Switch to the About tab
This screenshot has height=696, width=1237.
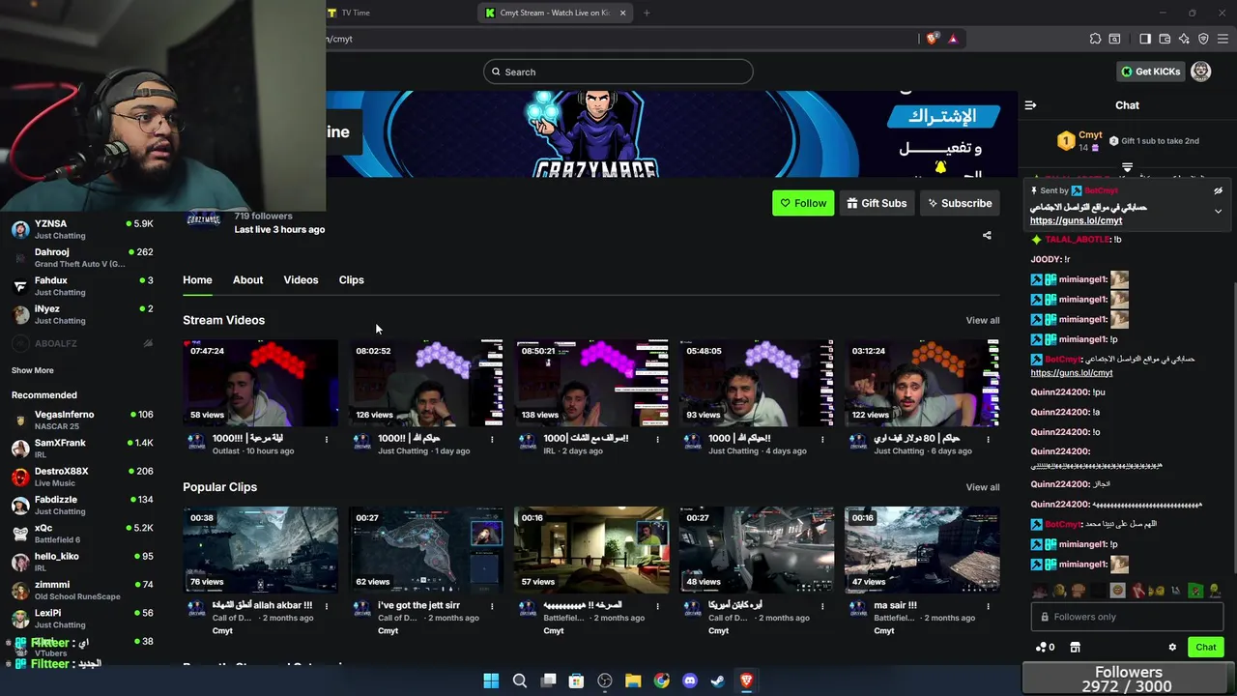tap(247, 279)
